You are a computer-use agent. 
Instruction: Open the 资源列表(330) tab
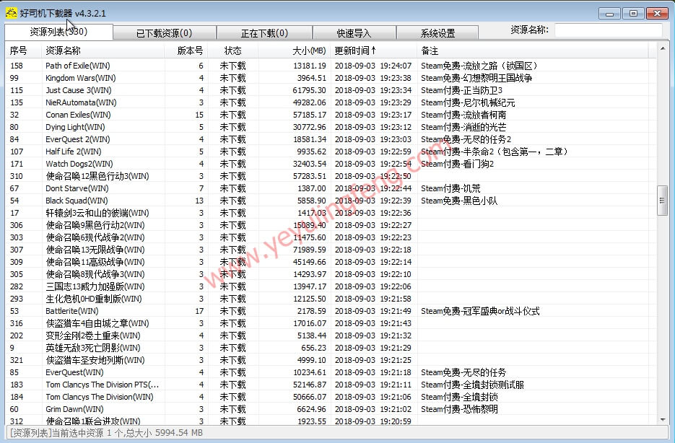tap(59, 32)
